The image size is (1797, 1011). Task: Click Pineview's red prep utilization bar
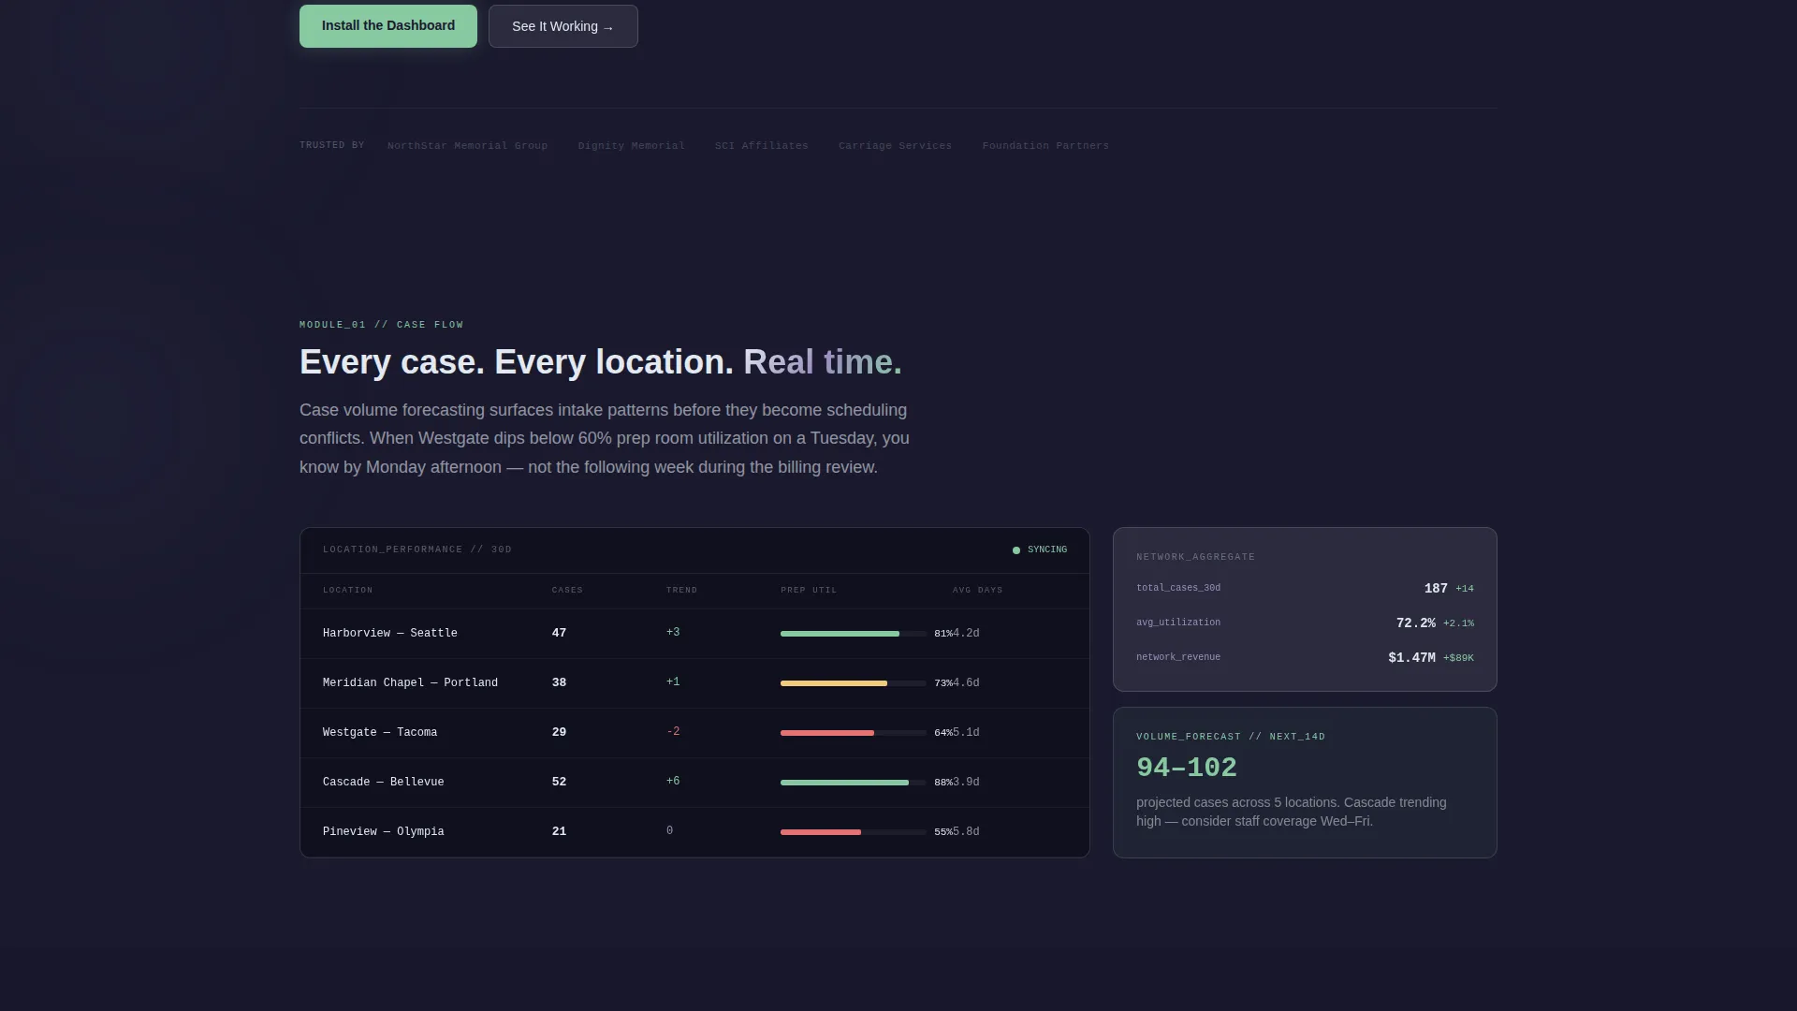click(x=821, y=832)
